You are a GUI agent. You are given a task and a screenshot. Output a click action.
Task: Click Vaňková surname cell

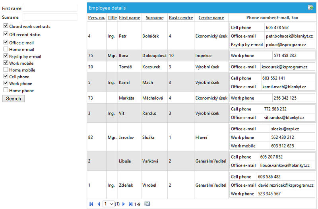pos(154,161)
